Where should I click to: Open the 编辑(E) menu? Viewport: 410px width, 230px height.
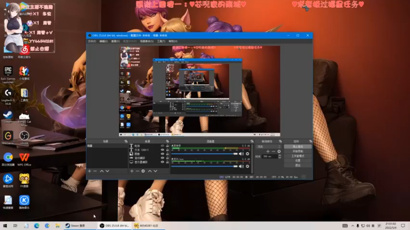pyautogui.click(x=104, y=41)
